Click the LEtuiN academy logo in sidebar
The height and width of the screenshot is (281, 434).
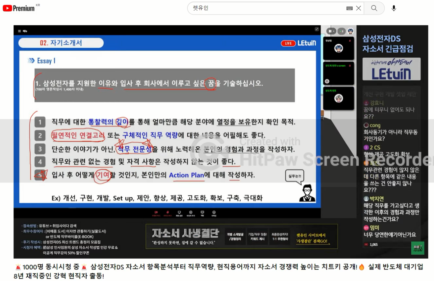pyautogui.click(x=392, y=69)
